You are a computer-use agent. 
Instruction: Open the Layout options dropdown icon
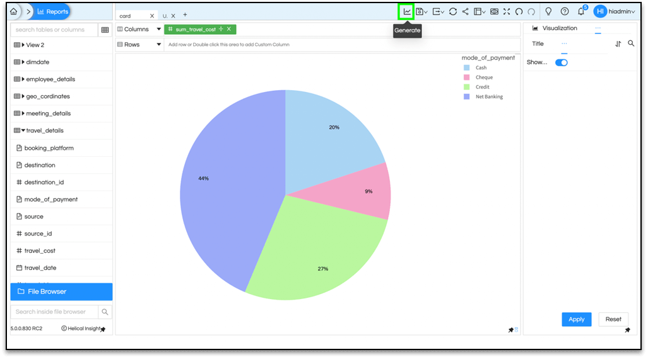point(480,11)
